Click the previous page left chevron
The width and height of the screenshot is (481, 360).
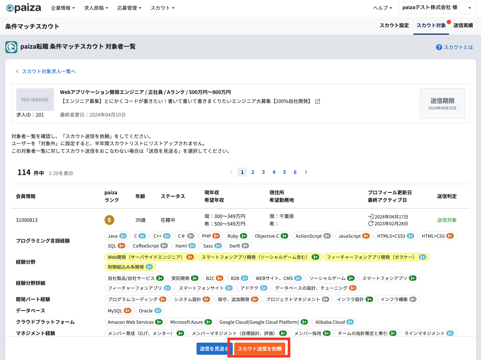pyautogui.click(x=231, y=172)
